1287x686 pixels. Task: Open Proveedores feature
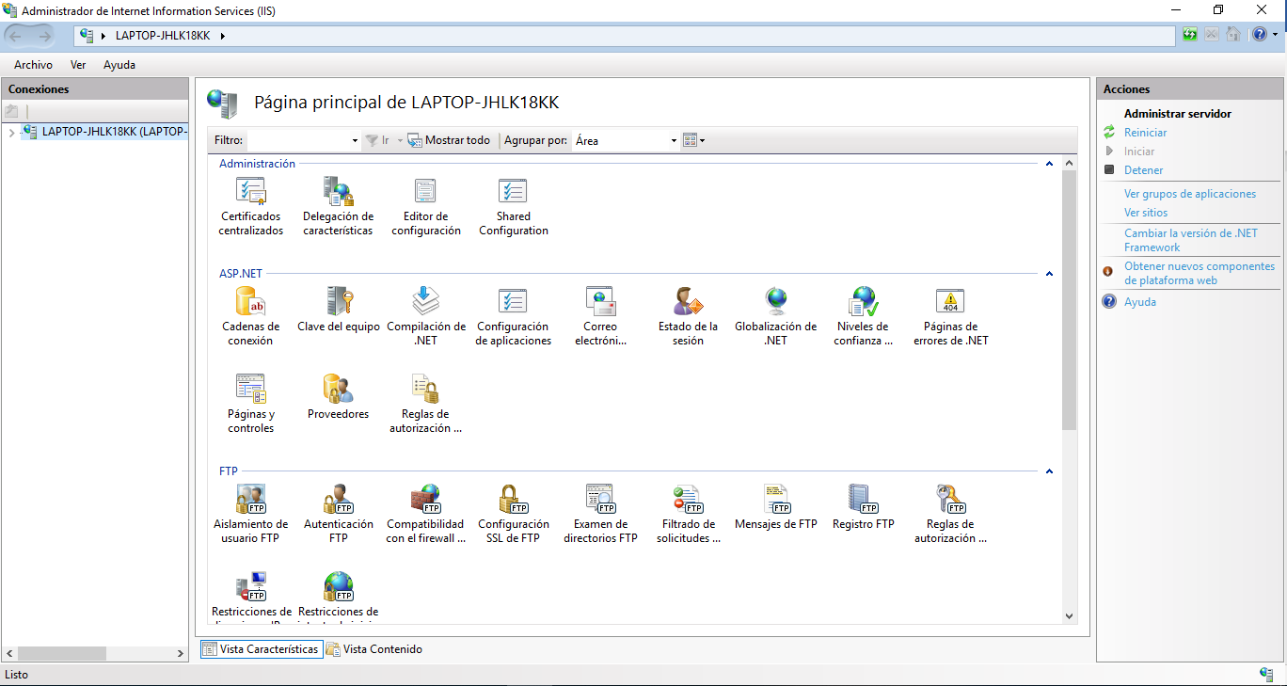tap(339, 396)
